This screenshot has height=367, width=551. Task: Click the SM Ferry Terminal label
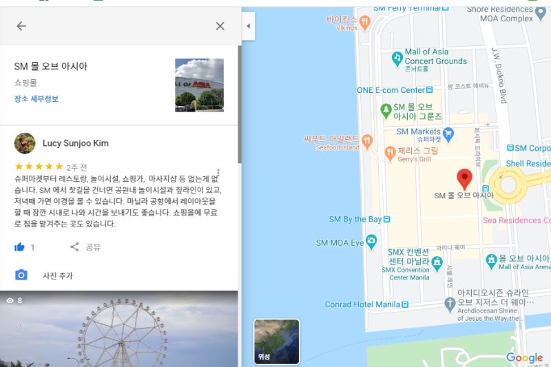tap(407, 8)
